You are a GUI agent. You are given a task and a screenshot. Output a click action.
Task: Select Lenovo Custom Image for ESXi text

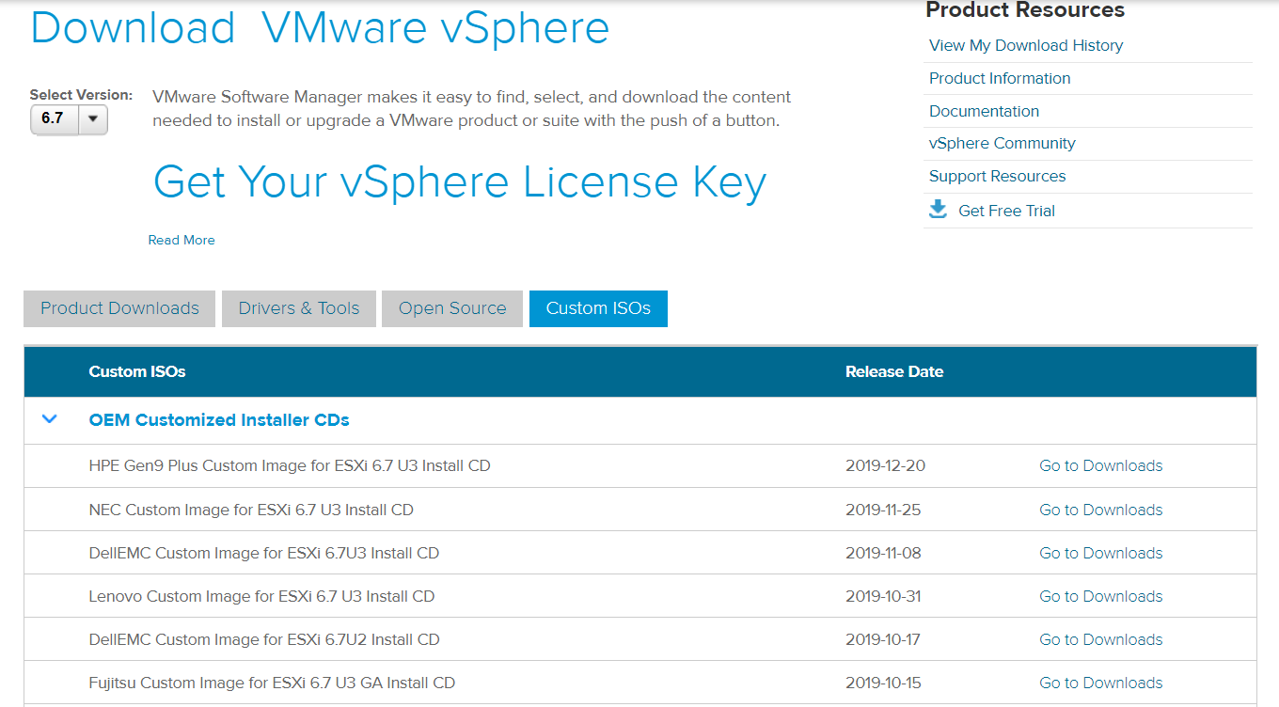coord(261,596)
